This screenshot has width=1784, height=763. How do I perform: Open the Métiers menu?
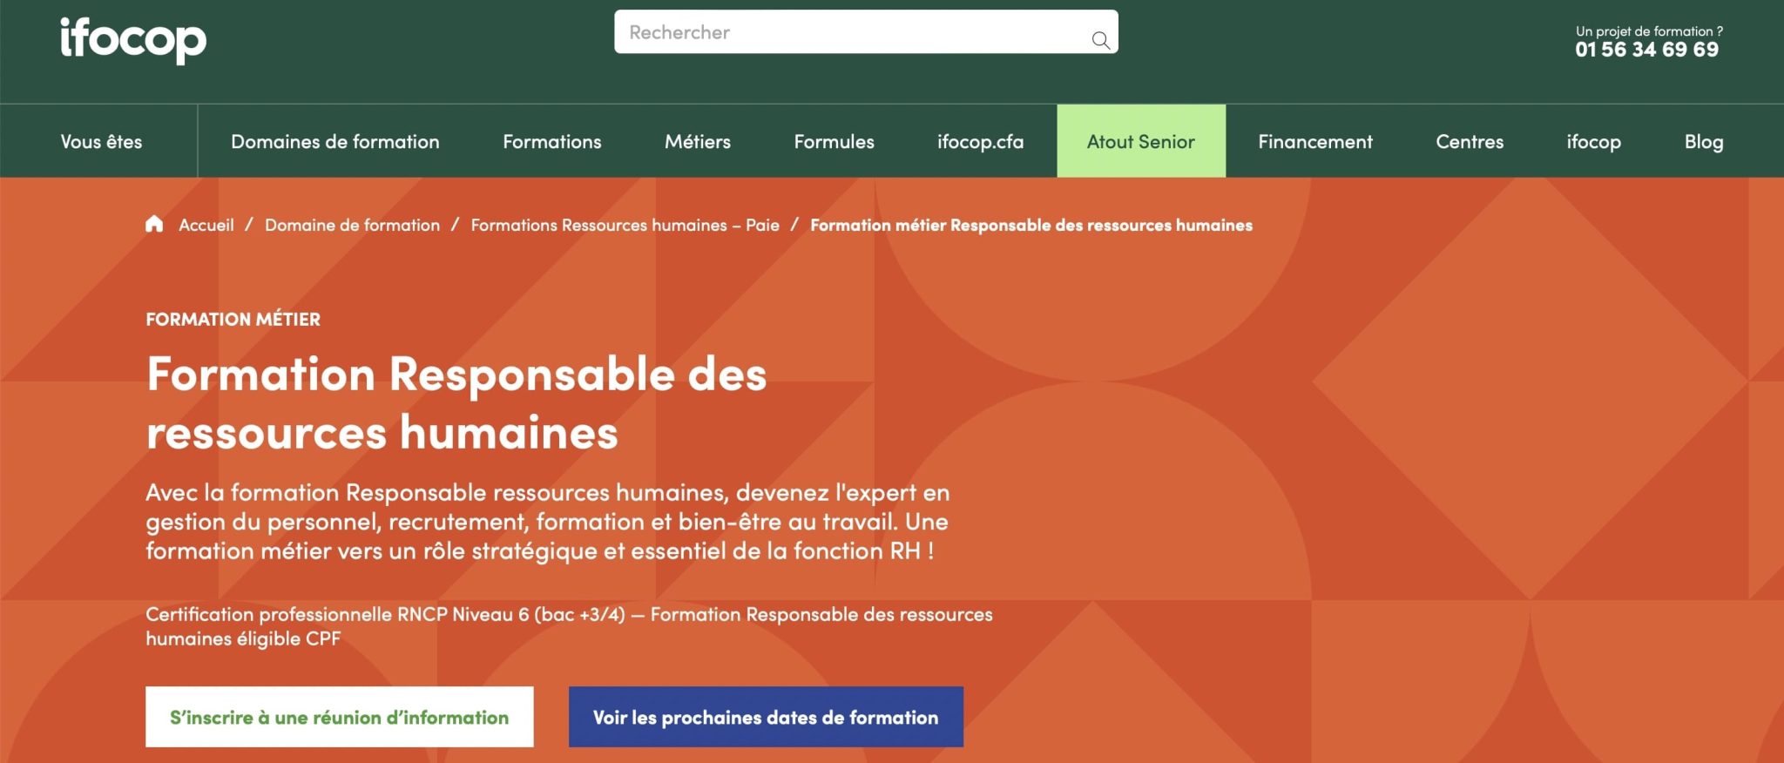coord(698,141)
